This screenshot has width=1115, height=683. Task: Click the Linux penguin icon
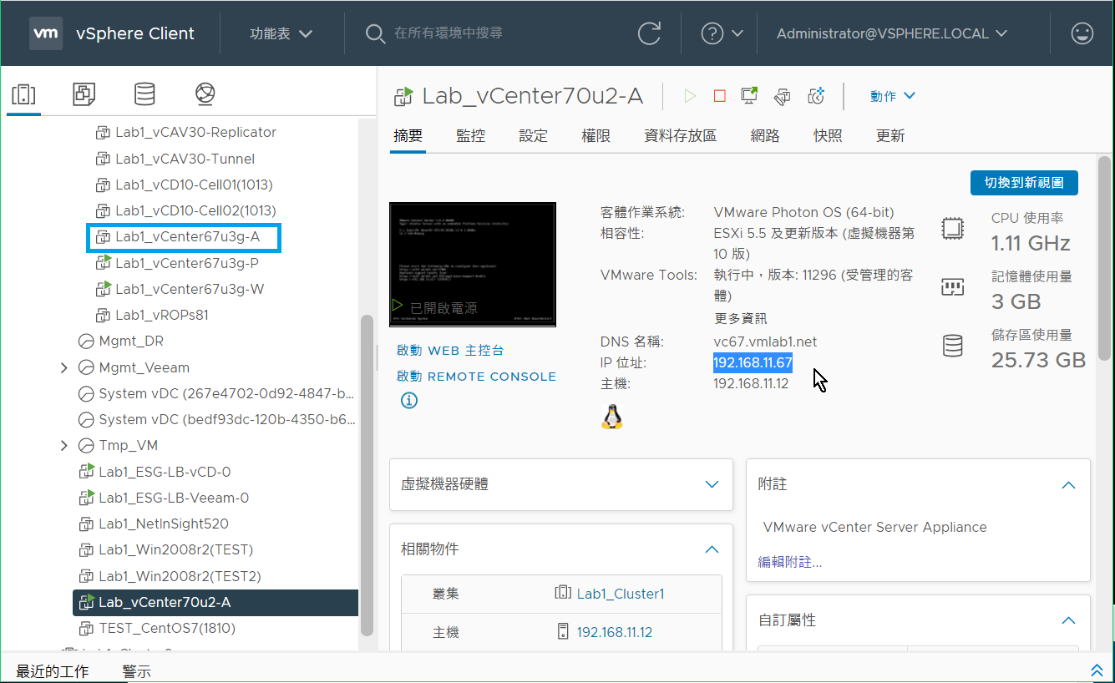tap(612, 416)
